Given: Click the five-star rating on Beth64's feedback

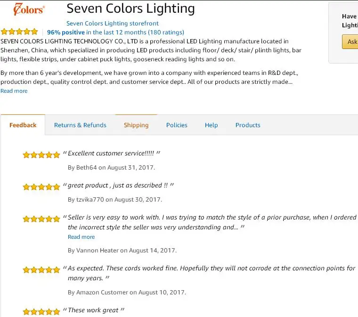Looking at the screenshot, I should pyautogui.click(x=41, y=154).
